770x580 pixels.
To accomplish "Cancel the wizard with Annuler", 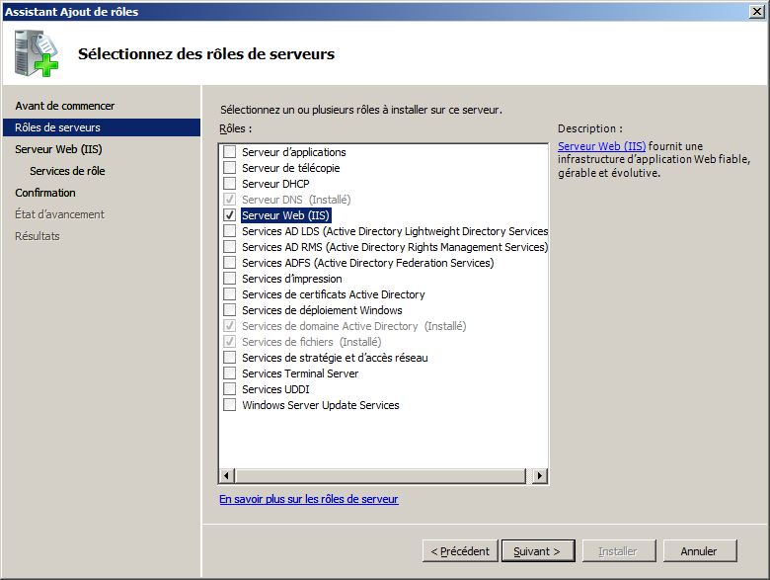I will pyautogui.click(x=698, y=551).
